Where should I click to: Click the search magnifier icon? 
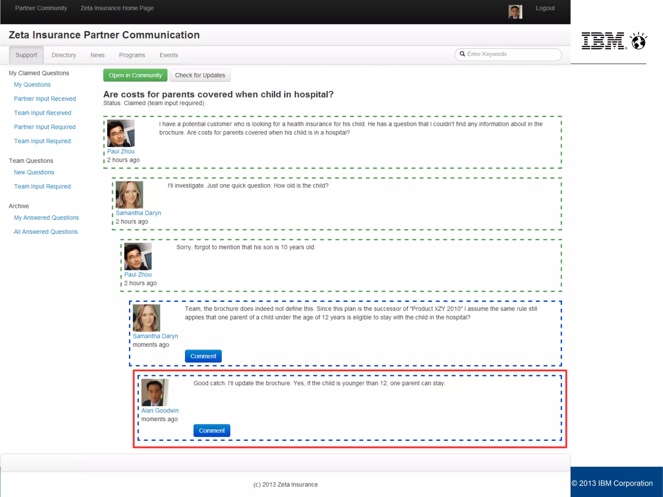click(x=462, y=54)
